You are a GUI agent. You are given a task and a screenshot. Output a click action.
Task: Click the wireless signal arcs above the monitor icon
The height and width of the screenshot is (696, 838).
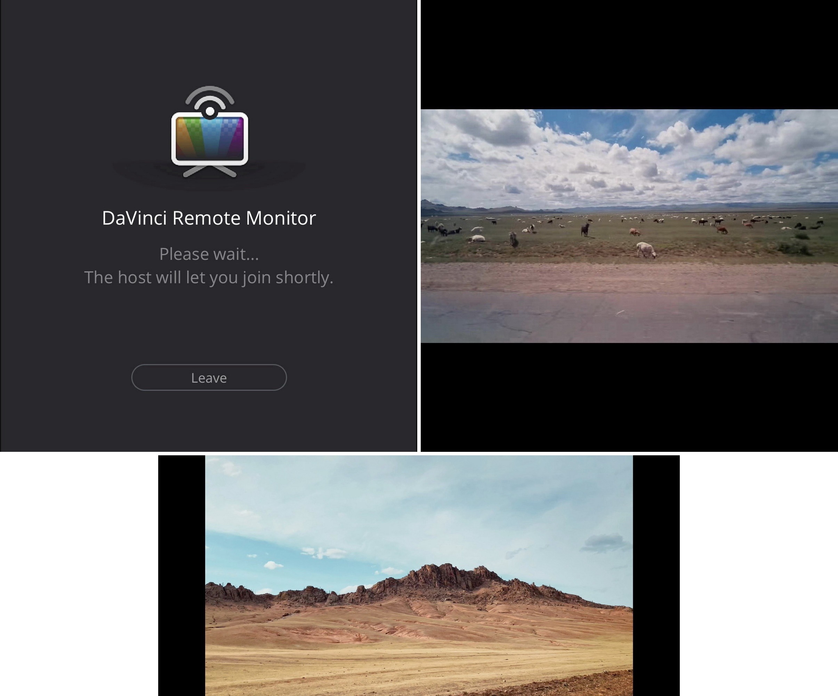click(x=209, y=98)
